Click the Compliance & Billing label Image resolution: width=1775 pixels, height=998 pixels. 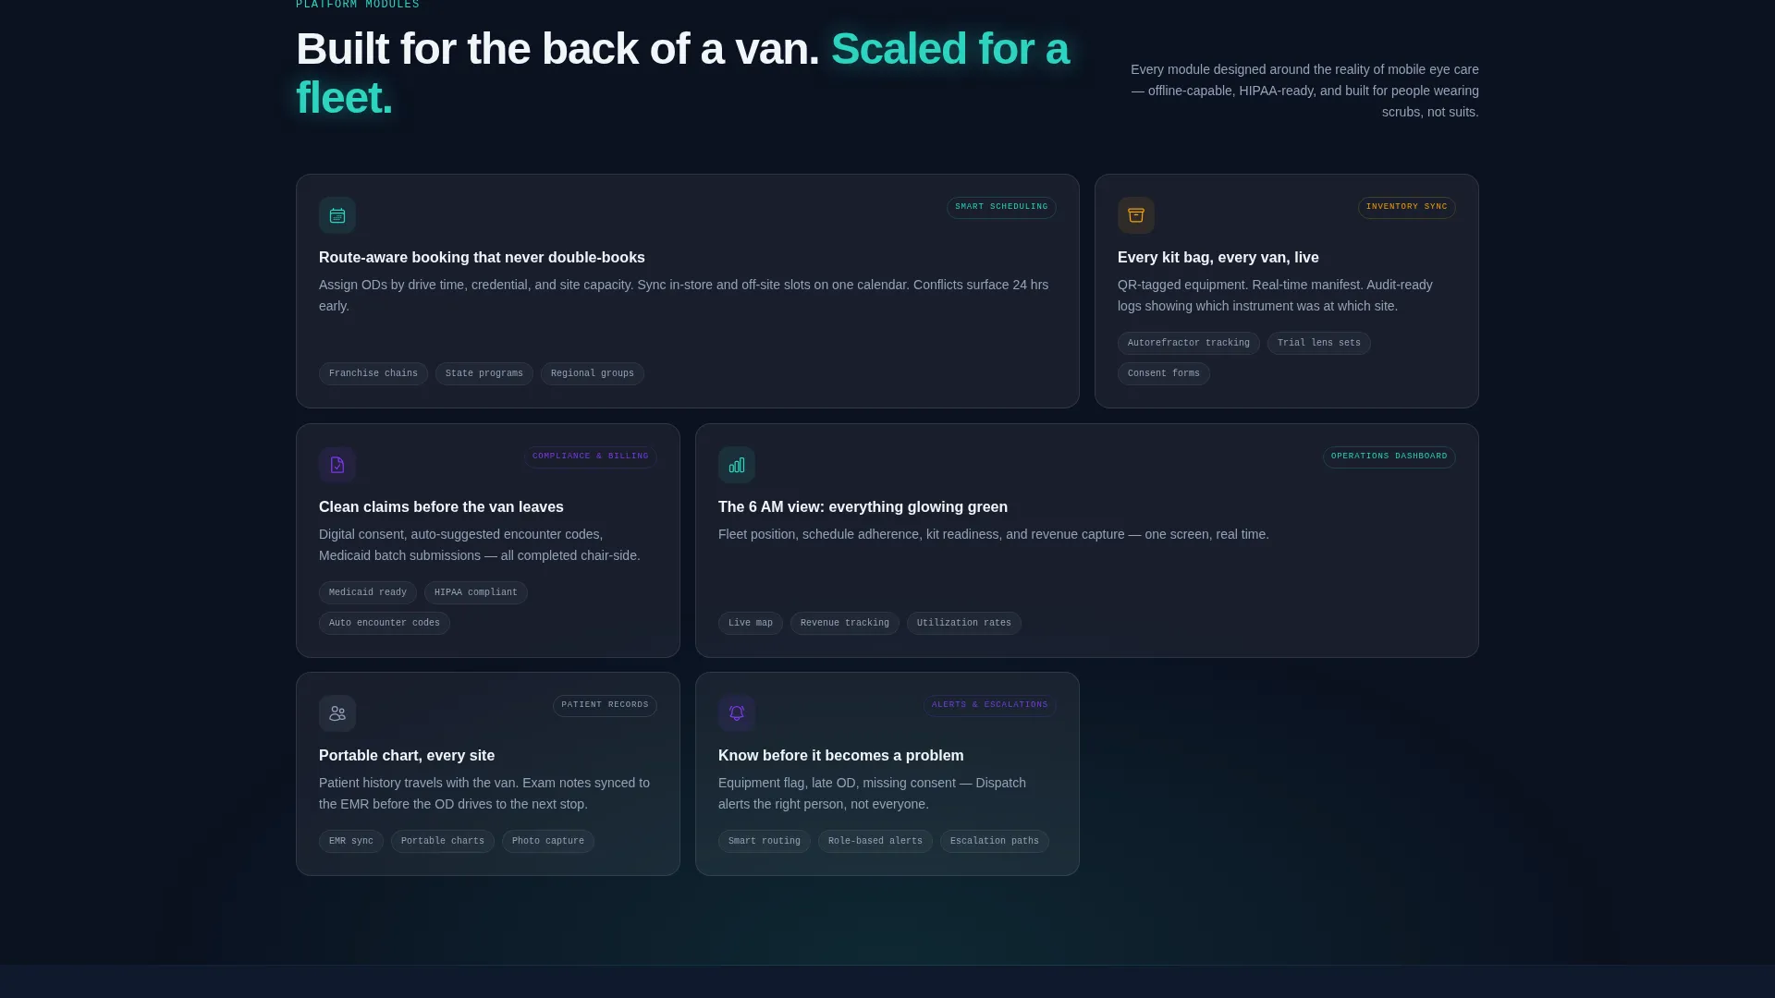point(591,456)
